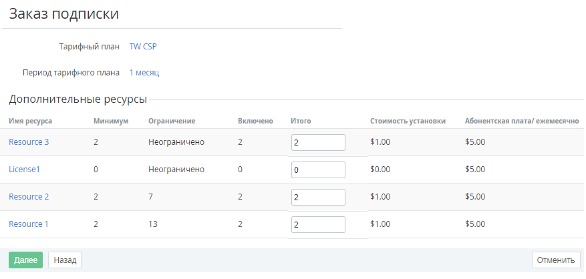Focus the Итого field for License1
Image resolution: width=586 pixels, height=279 pixels.
318,170
